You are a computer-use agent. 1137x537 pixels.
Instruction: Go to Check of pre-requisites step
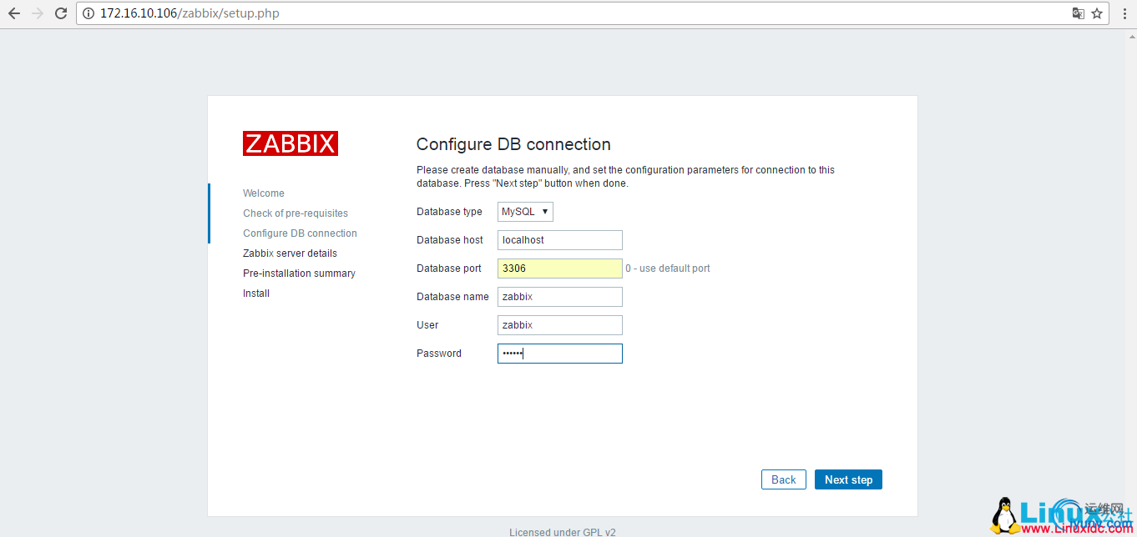pyautogui.click(x=296, y=213)
